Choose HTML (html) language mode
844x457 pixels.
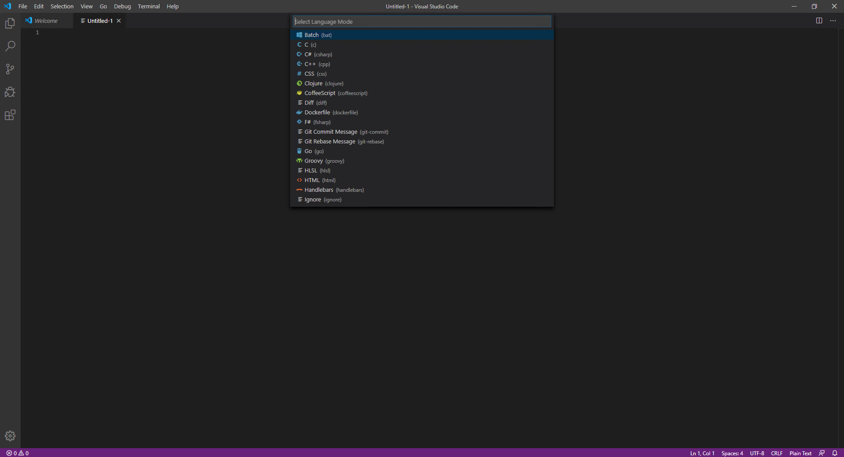422,180
